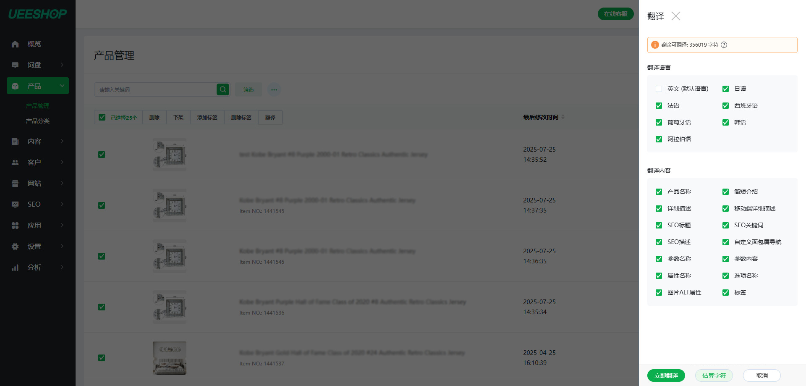Toggle the 产品名称 content checkbox

coord(659,192)
